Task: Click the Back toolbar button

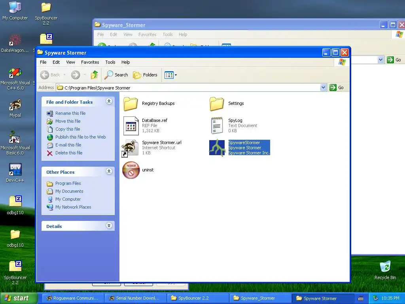Action: click(x=50, y=75)
